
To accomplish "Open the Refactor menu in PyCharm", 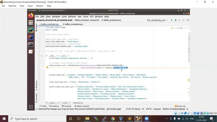I will 72,17.
